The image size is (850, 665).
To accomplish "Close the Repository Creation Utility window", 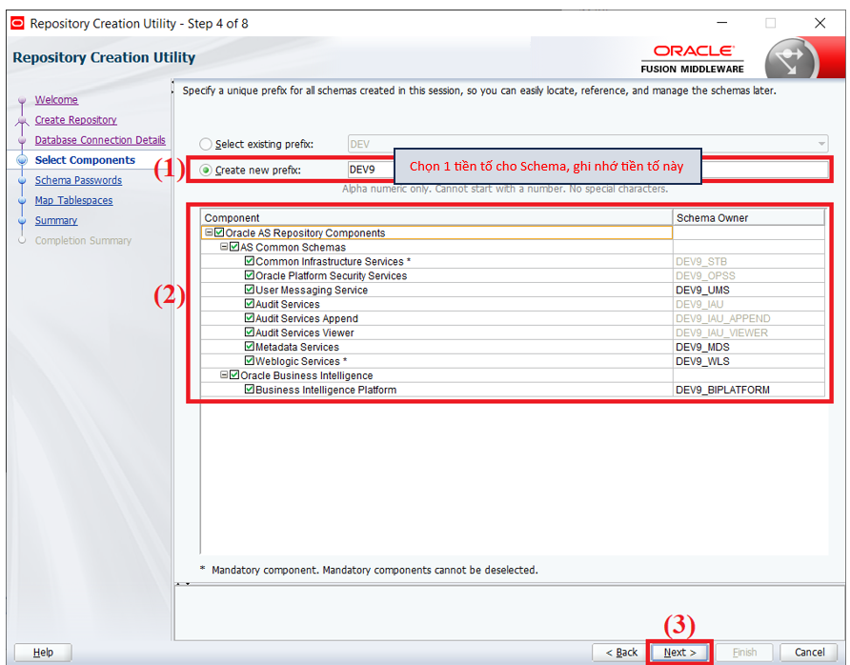I will tap(820, 23).
